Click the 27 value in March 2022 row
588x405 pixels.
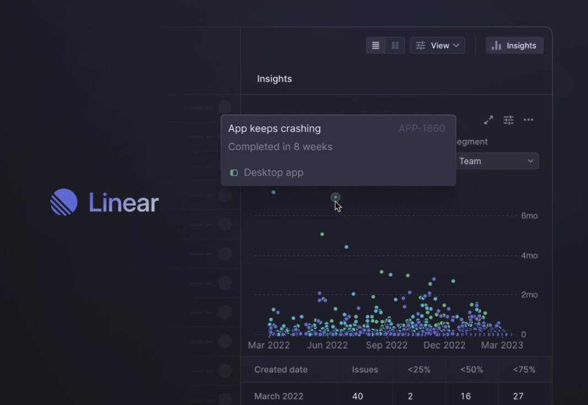(x=518, y=396)
